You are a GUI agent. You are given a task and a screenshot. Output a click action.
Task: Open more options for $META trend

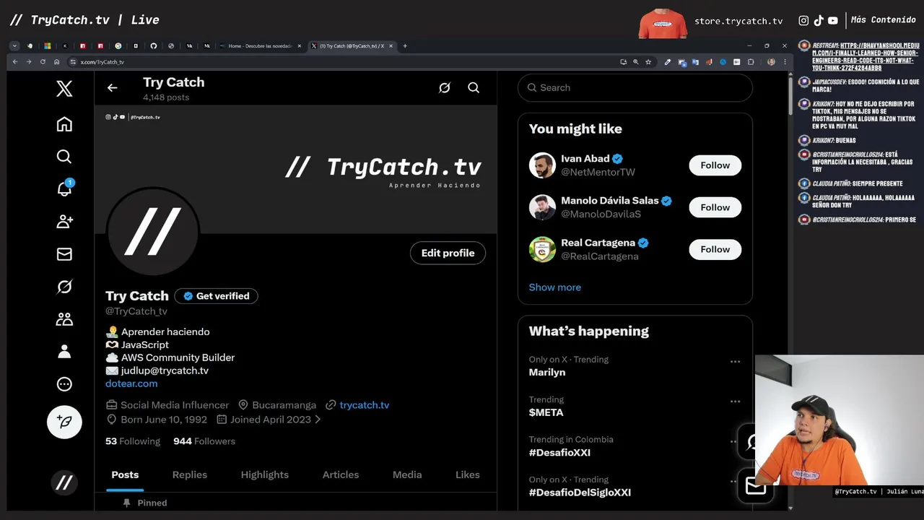(x=735, y=401)
